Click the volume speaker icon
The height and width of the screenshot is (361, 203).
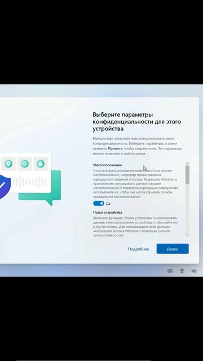tap(194, 271)
